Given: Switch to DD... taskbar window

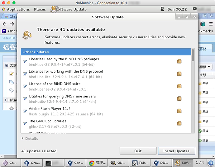Looking at the screenshot, I should pos(162,163).
